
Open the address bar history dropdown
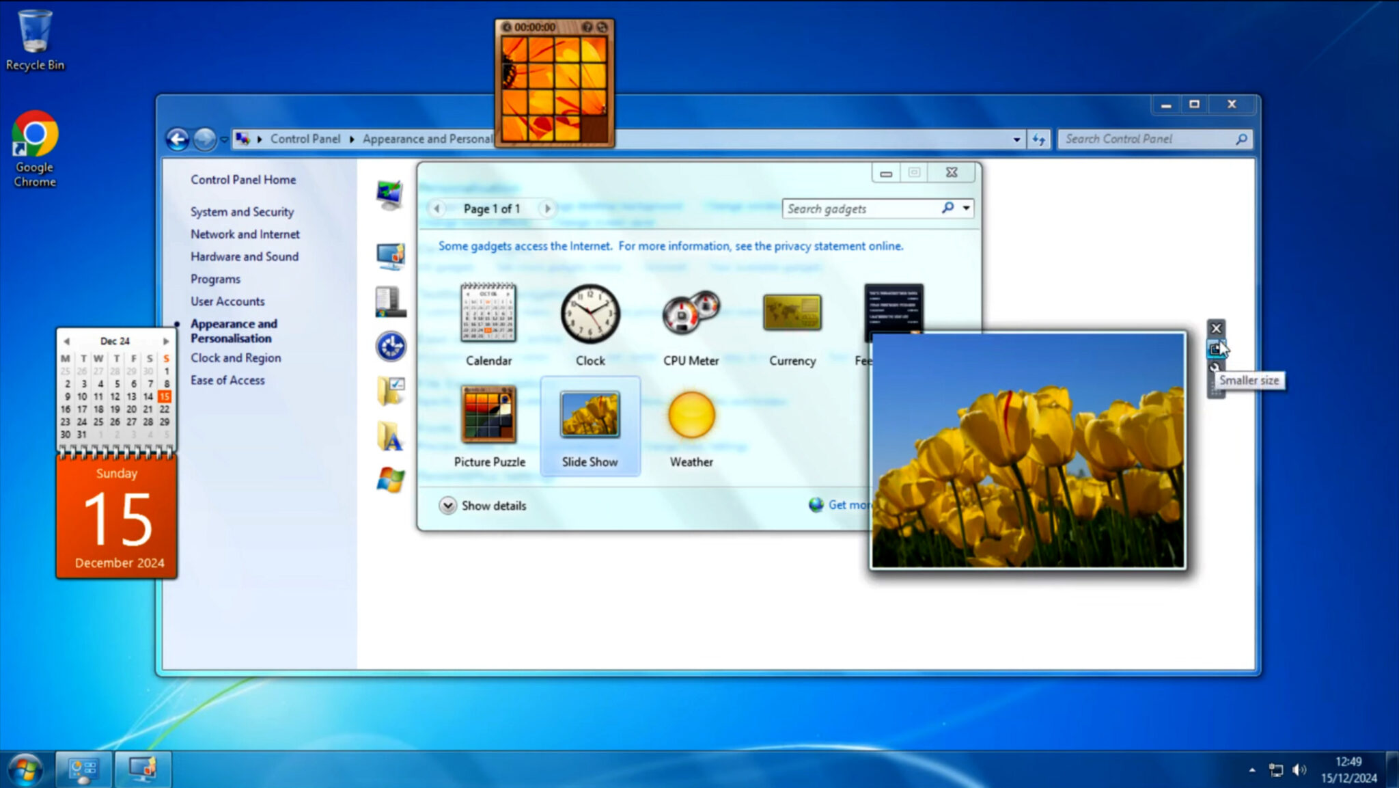tap(1017, 139)
